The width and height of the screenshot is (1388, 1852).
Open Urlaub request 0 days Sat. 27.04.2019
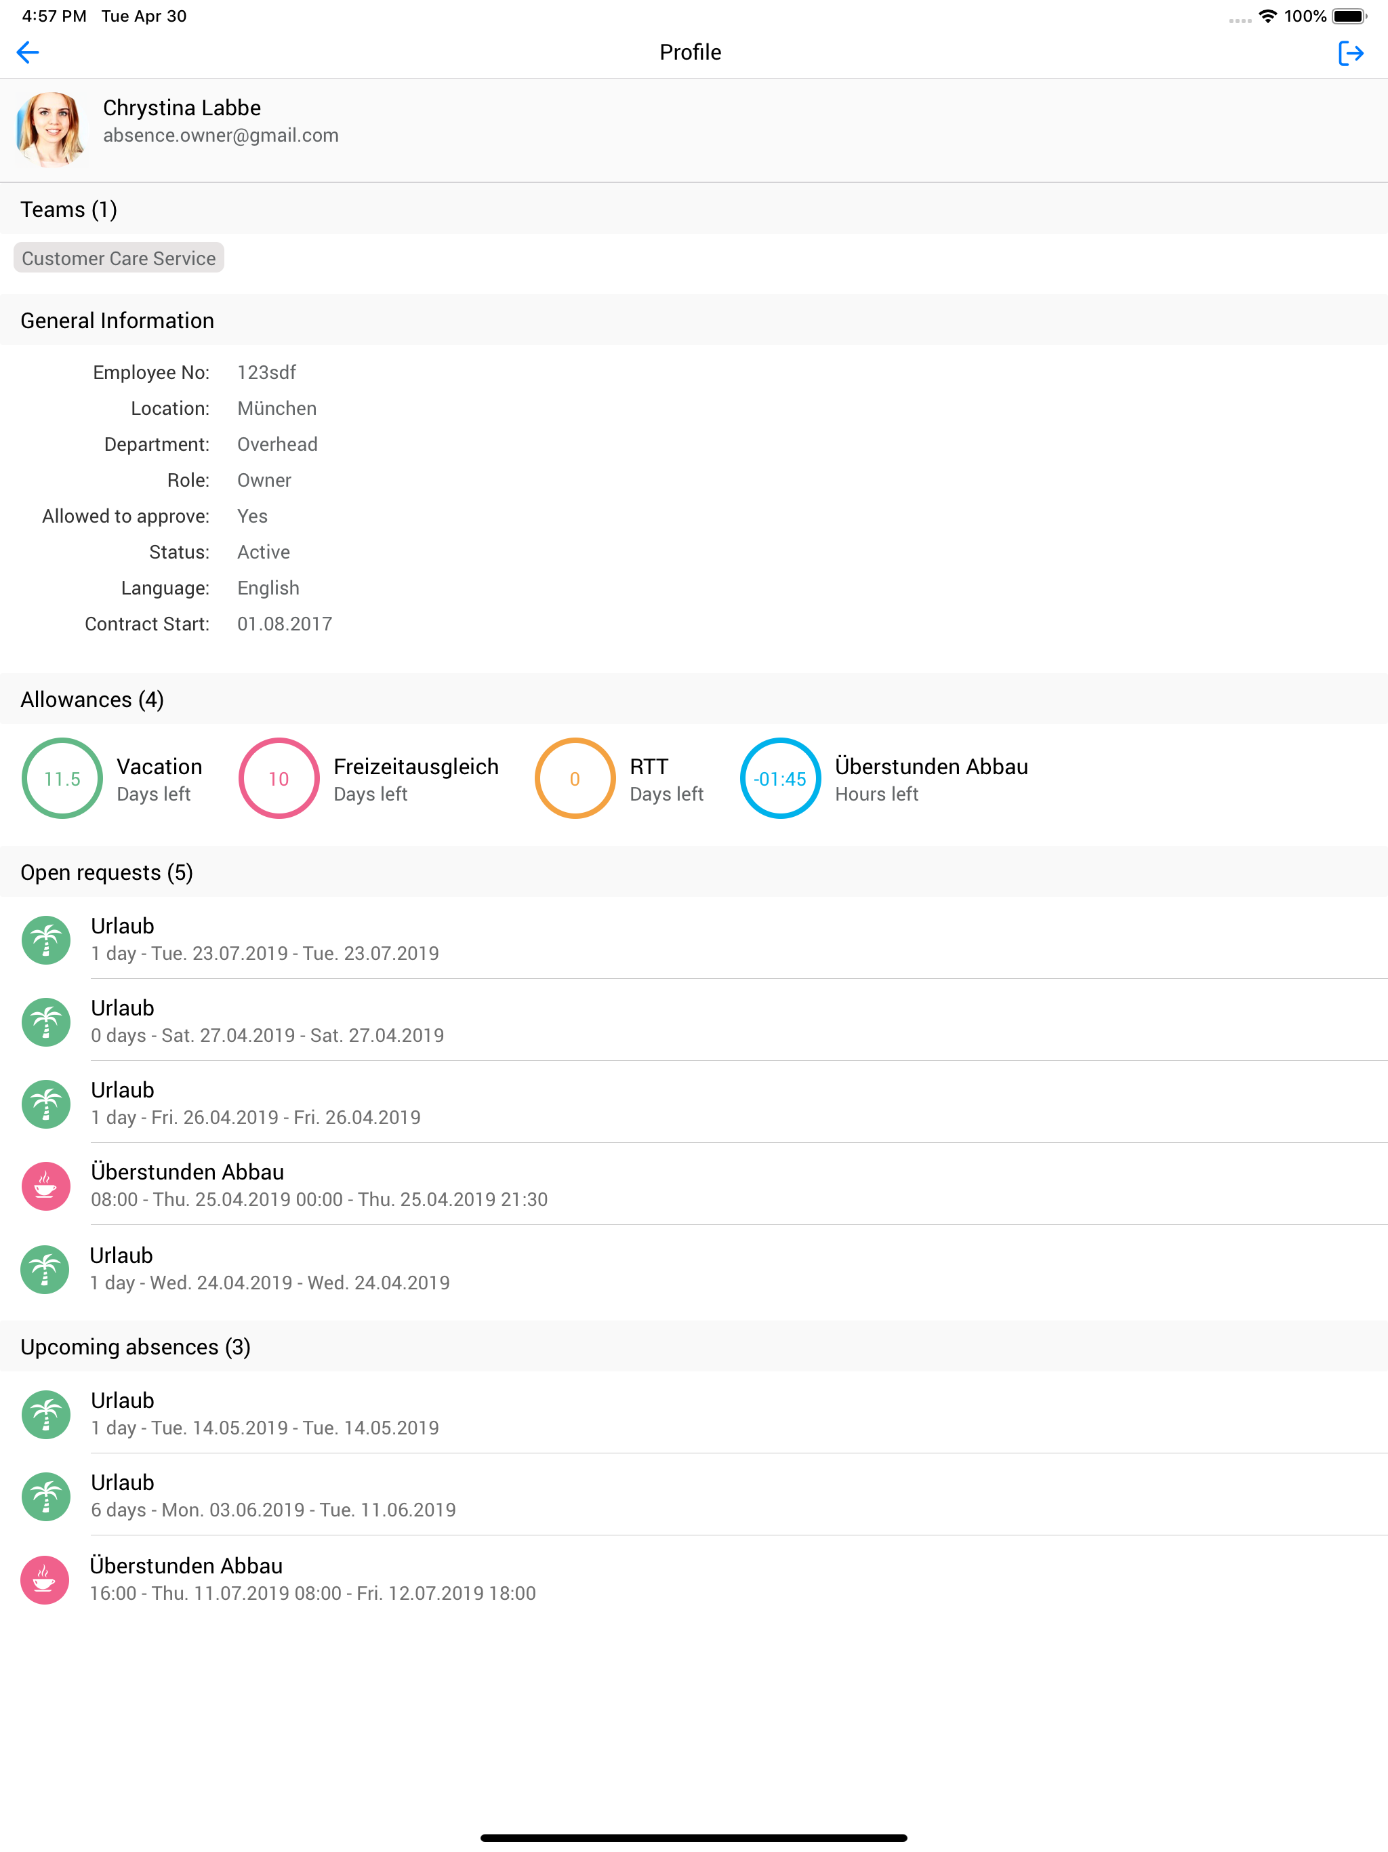[x=694, y=1021]
